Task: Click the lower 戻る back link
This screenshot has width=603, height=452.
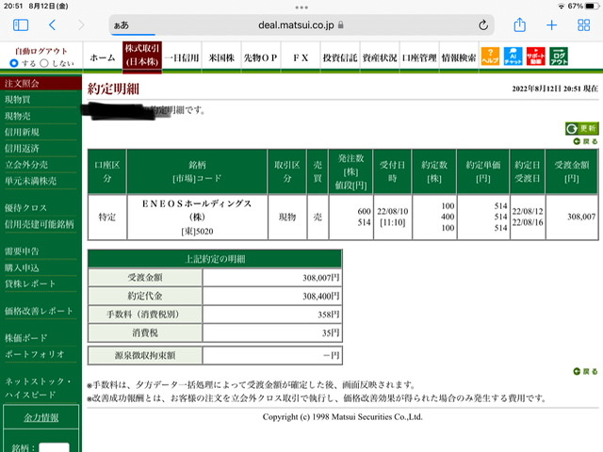Action: [x=585, y=371]
